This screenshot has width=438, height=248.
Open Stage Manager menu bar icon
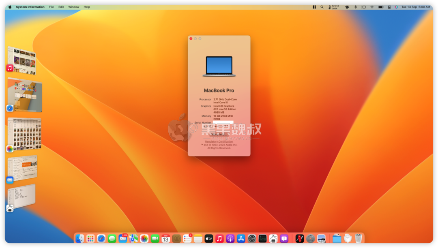point(363,7)
